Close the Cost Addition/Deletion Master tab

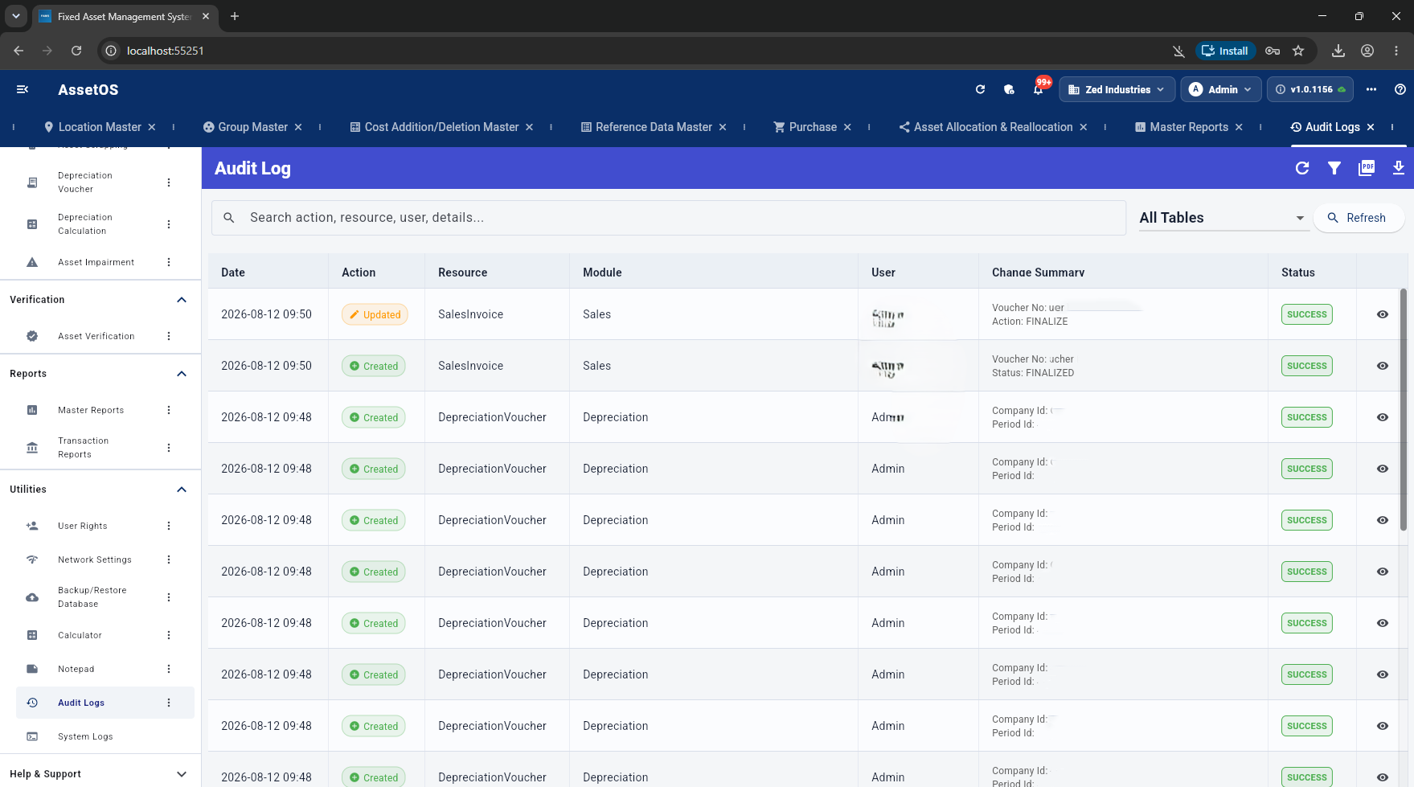(530, 127)
